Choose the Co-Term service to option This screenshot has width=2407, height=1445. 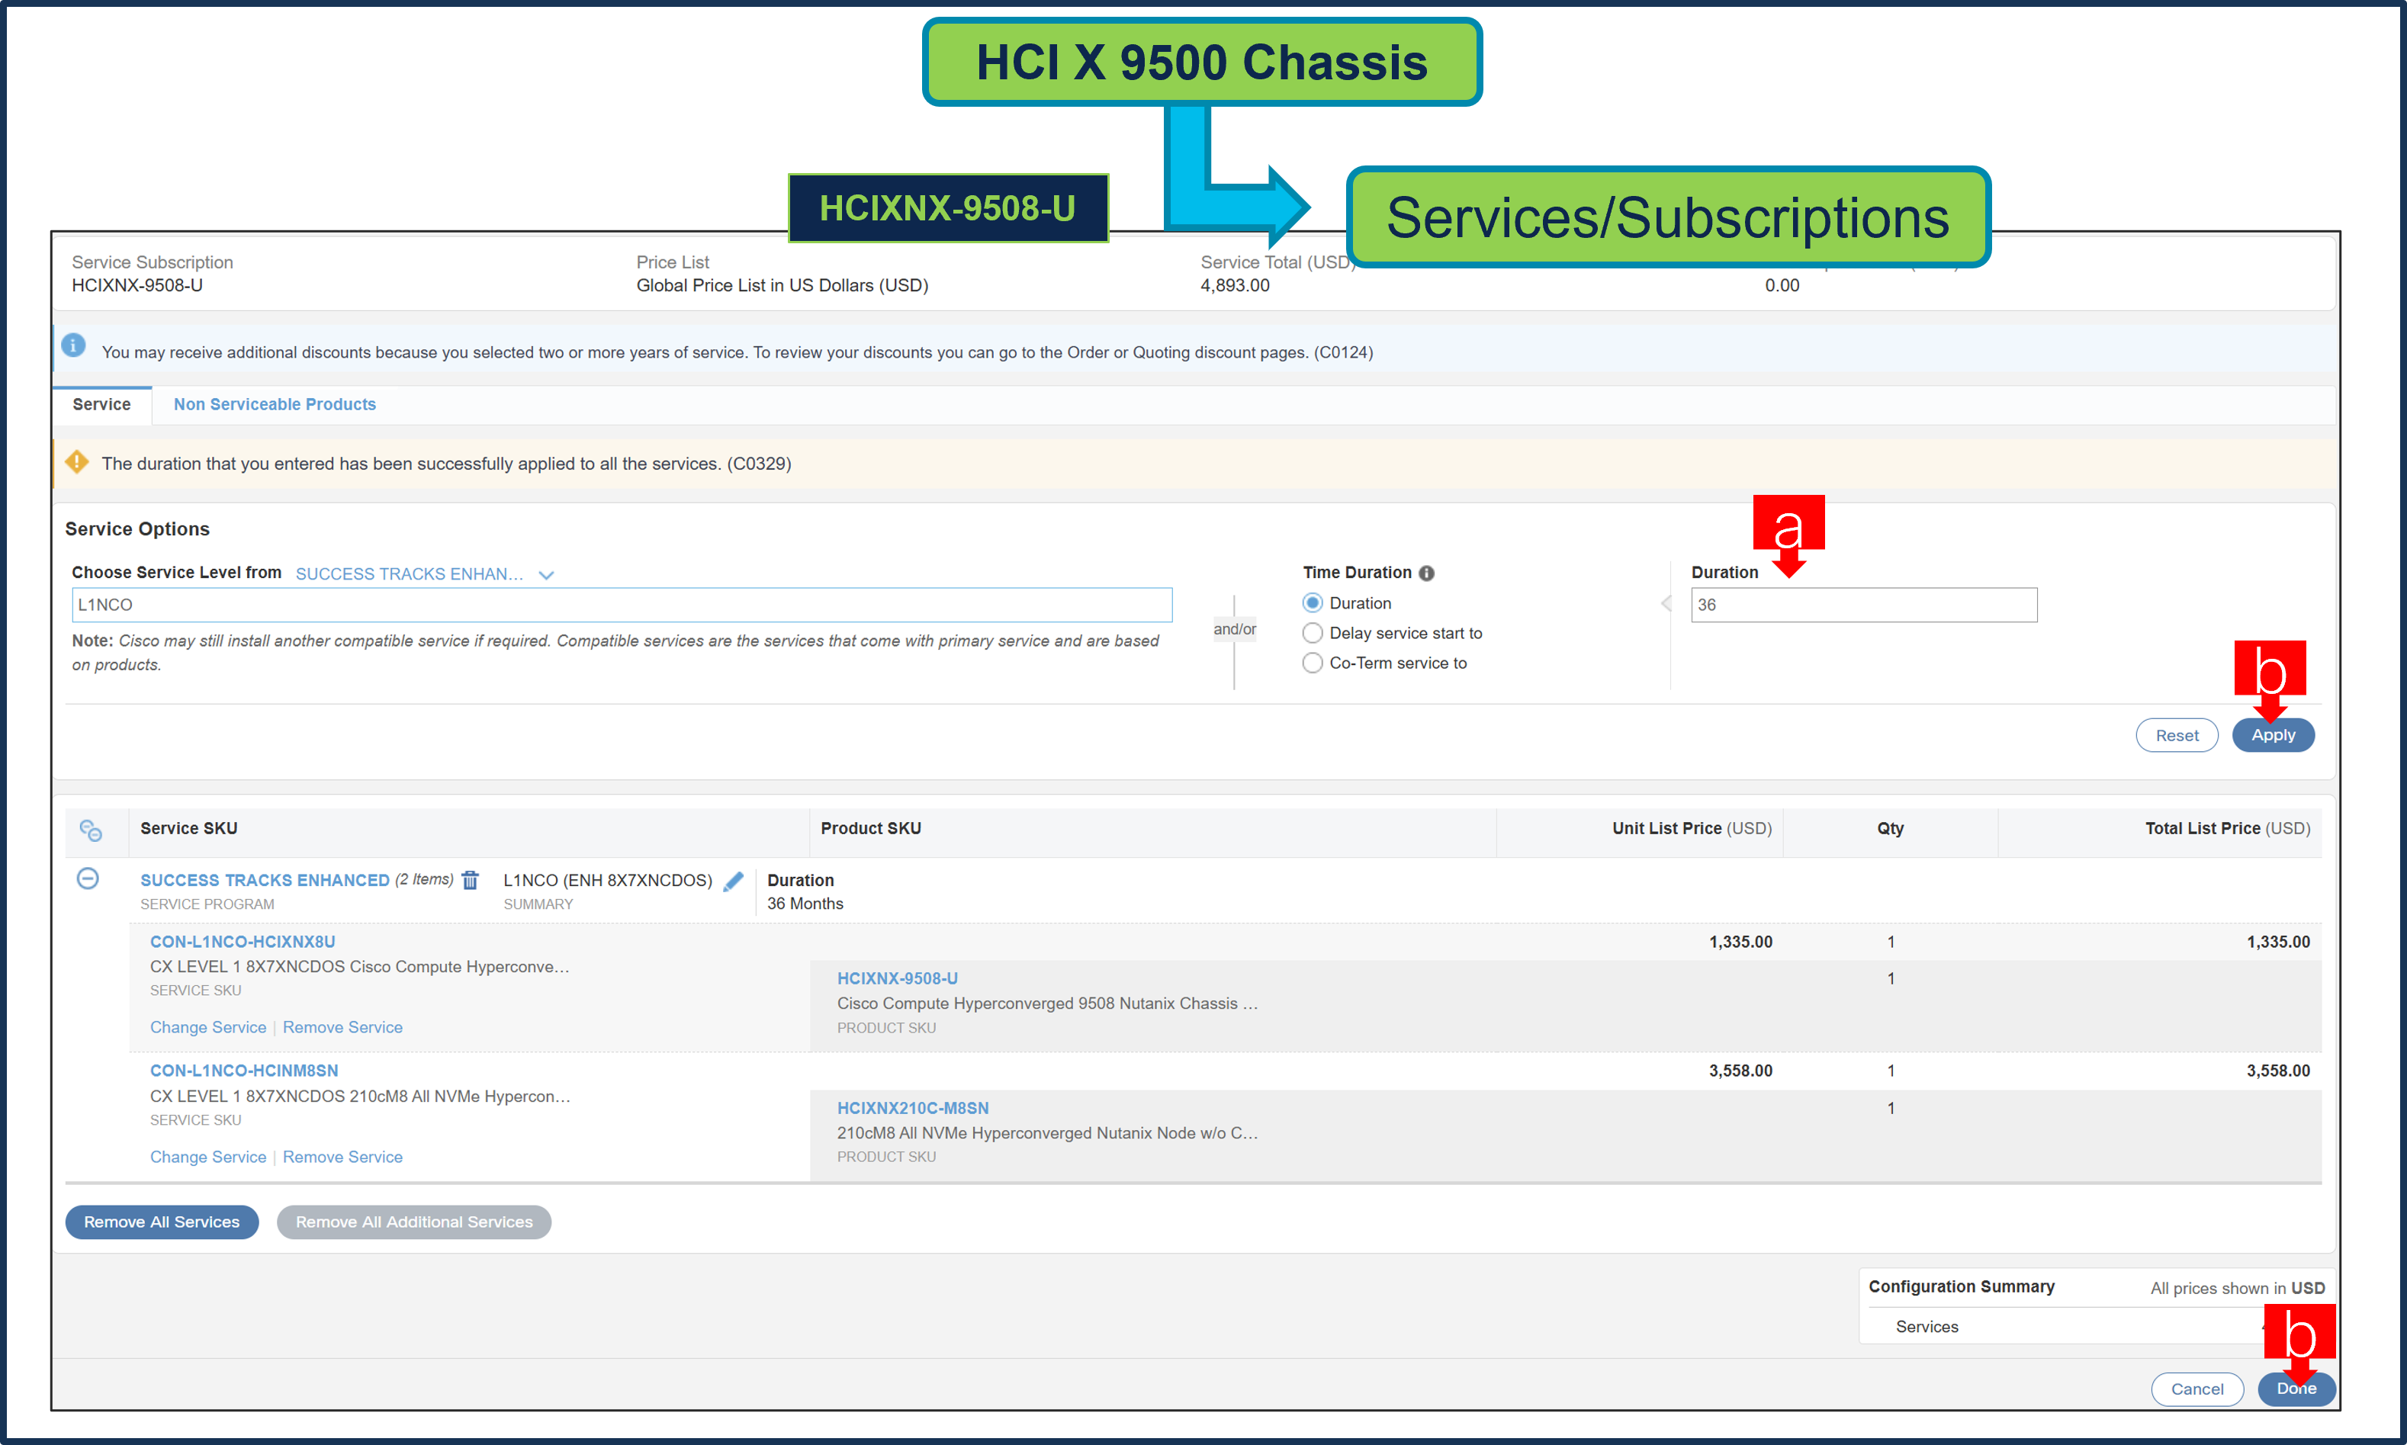click(1312, 662)
